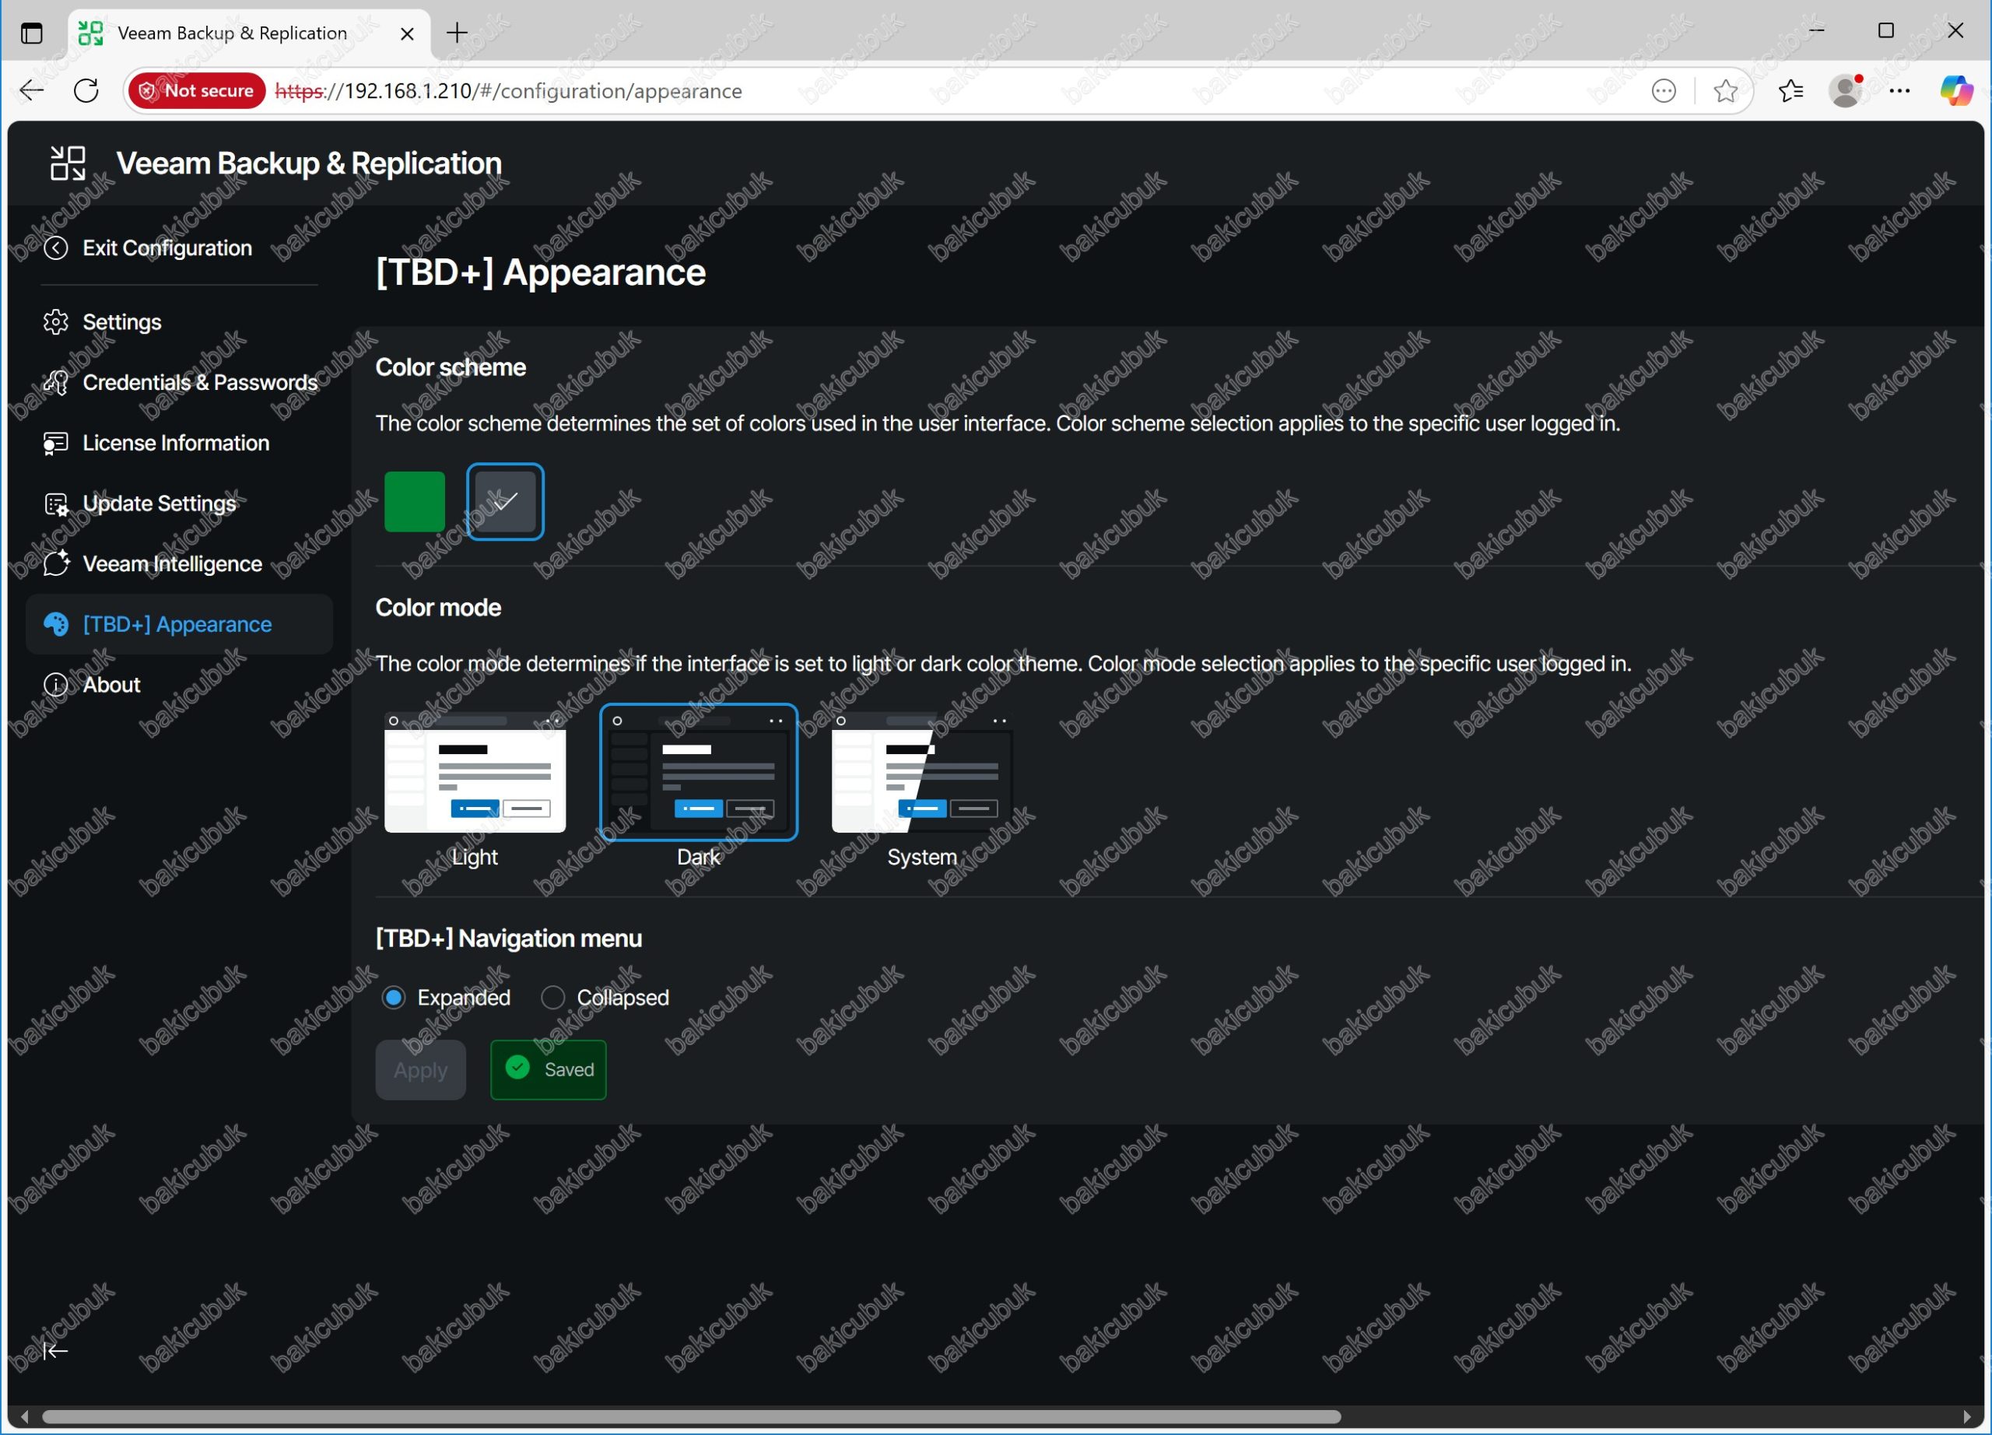This screenshot has height=1435, width=1992.
Task: Click the About info icon
Action: point(55,685)
